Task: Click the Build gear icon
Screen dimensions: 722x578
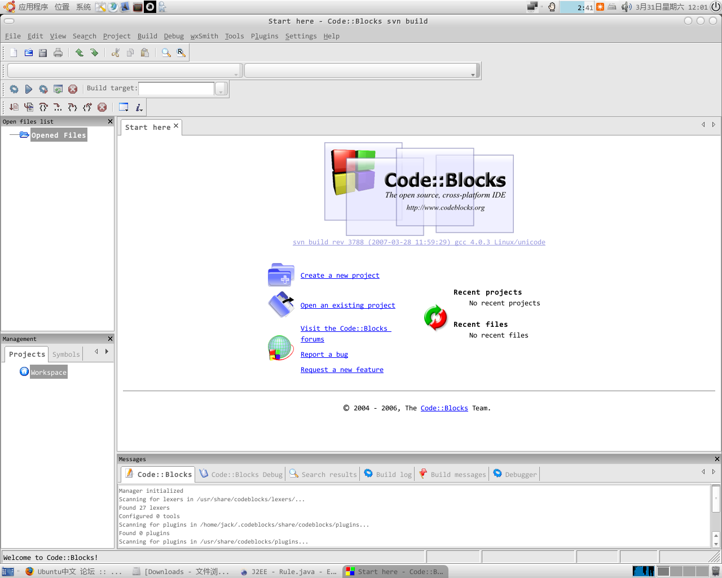Action: 14,89
